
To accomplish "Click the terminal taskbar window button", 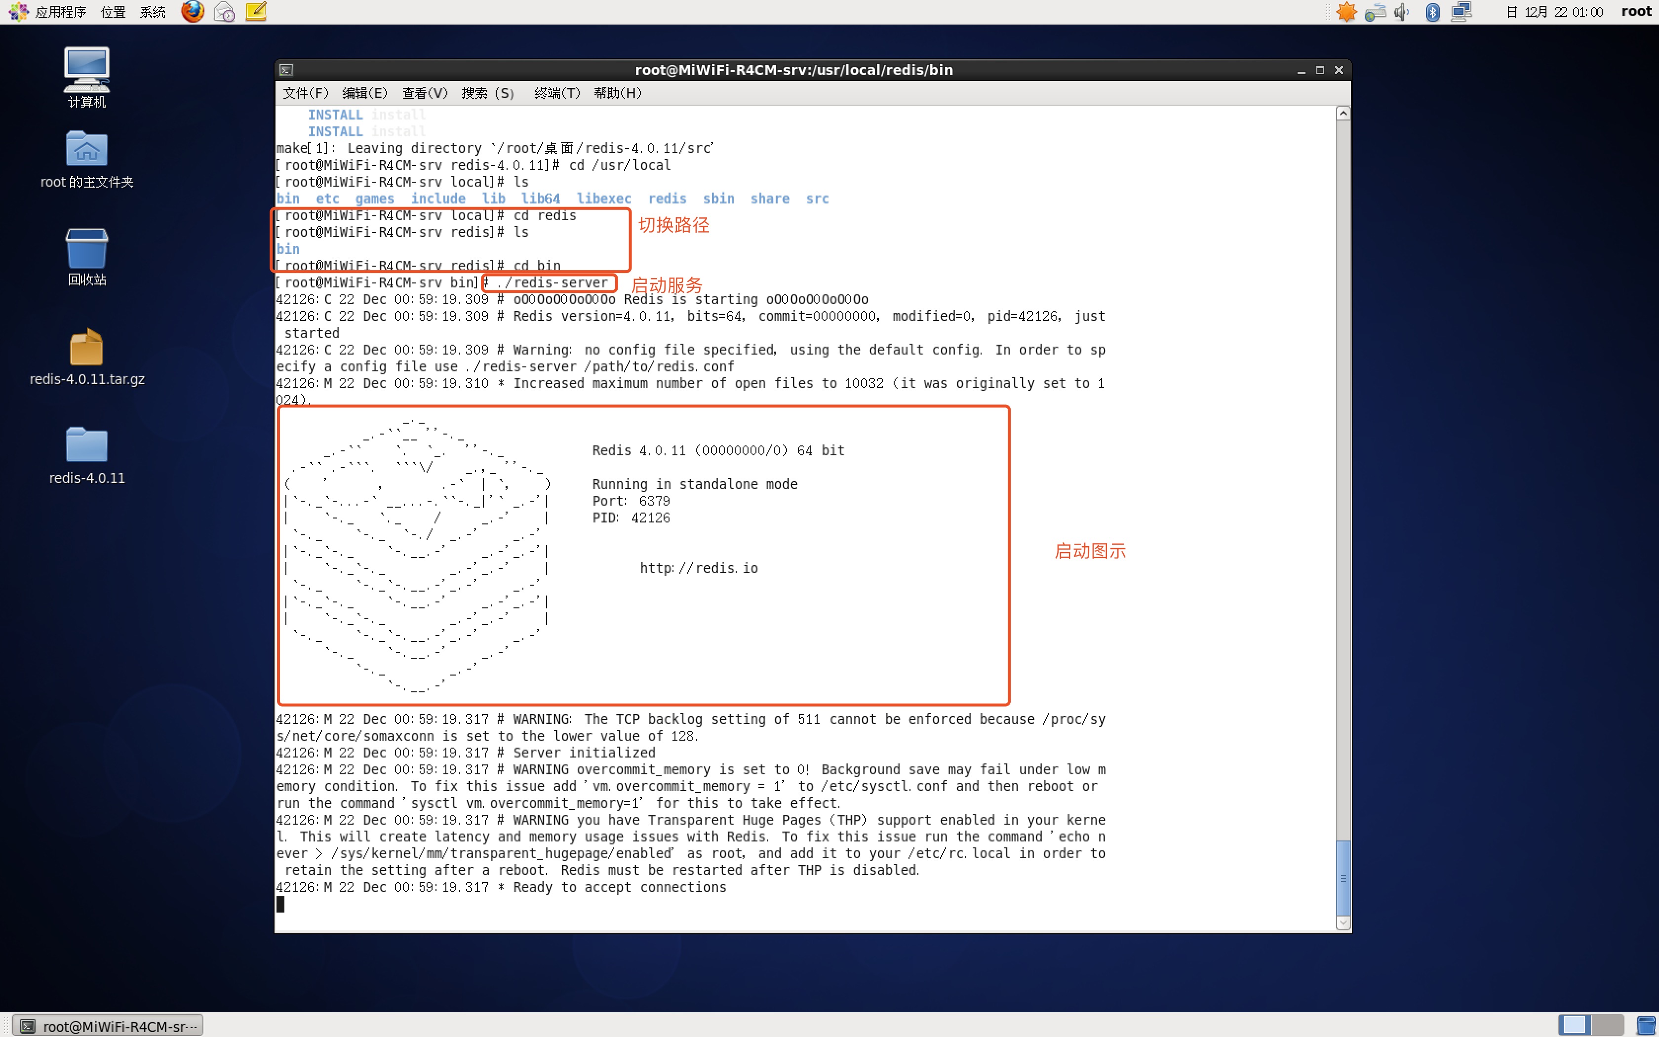I will click(x=110, y=1026).
